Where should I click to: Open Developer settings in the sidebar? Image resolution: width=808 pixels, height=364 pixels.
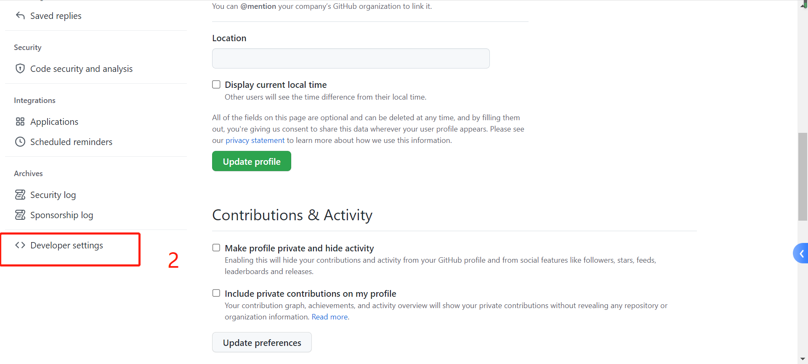point(66,245)
